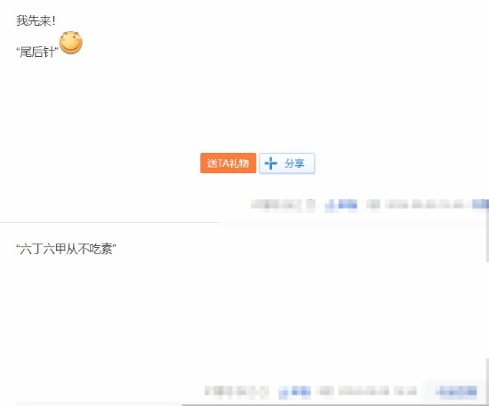Click the quoted text “尾后针”
The height and width of the screenshot is (406, 489).
[37, 52]
